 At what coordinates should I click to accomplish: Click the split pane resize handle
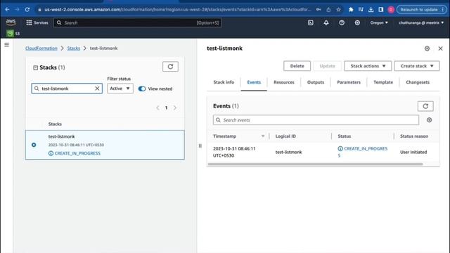tap(200, 145)
